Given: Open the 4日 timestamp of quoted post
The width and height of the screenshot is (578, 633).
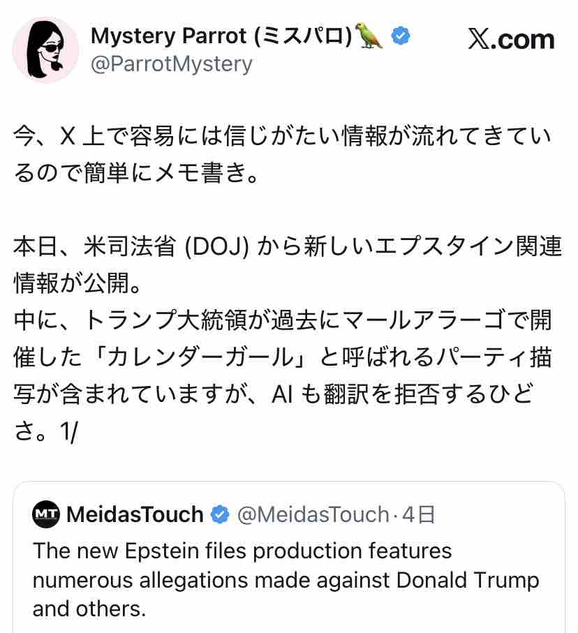Looking at the screenshot, I should (418, 515).
